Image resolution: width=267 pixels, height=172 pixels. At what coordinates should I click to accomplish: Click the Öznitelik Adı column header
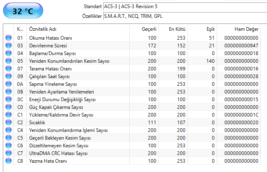(42, 29)
